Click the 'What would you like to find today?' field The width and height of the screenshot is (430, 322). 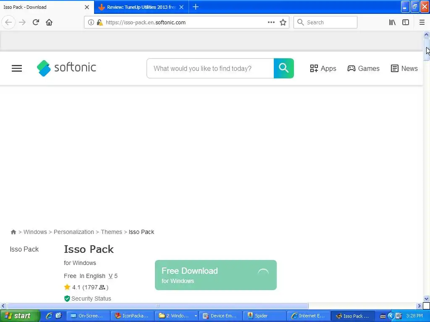[210, 68]
